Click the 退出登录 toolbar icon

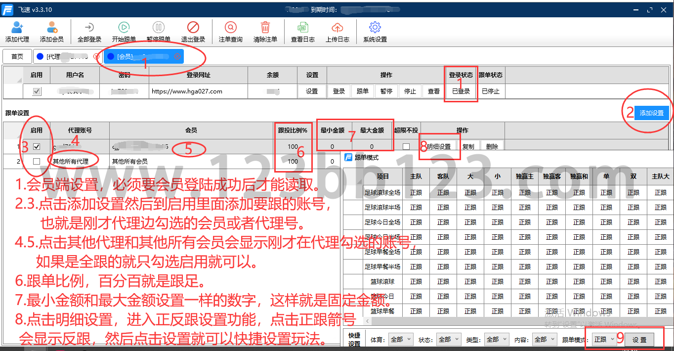193,28
